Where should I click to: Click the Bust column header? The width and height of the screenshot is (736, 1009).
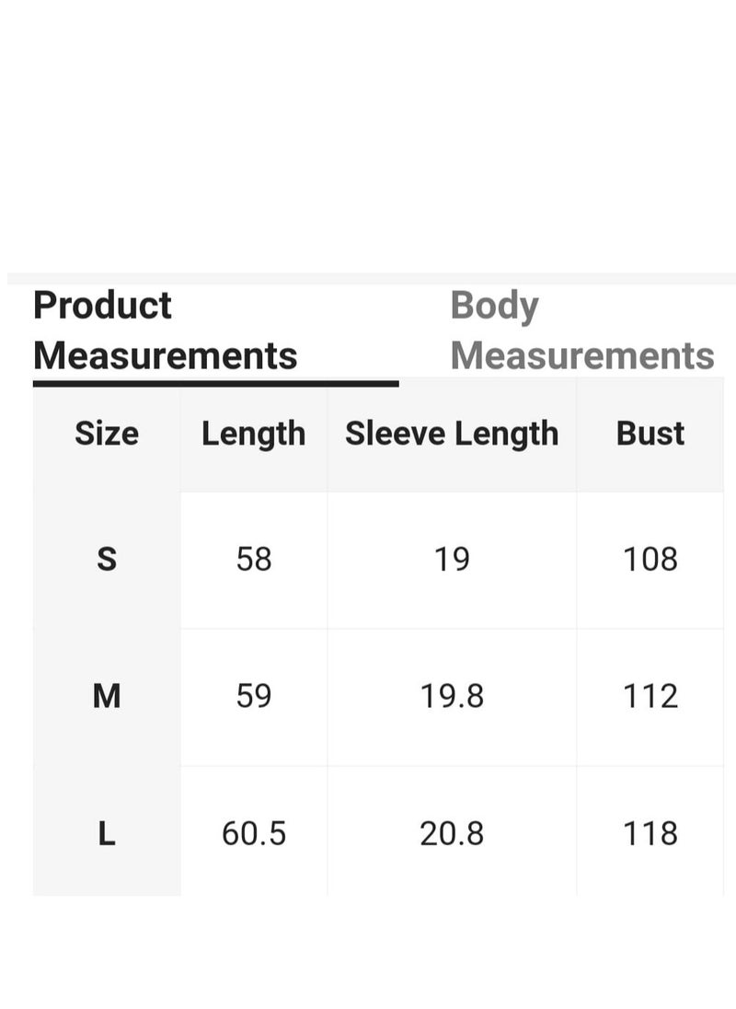coord(650,433)
